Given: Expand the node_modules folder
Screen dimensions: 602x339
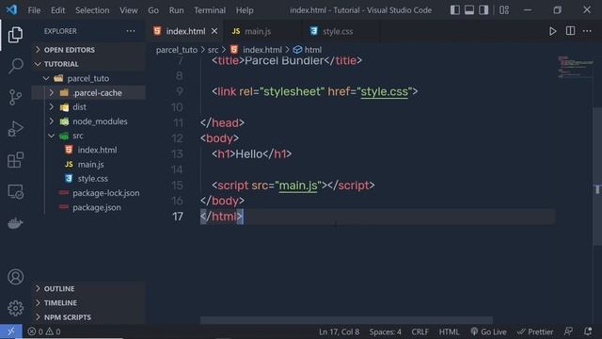Looking at the screenshot, I should (x=88, y=121).
